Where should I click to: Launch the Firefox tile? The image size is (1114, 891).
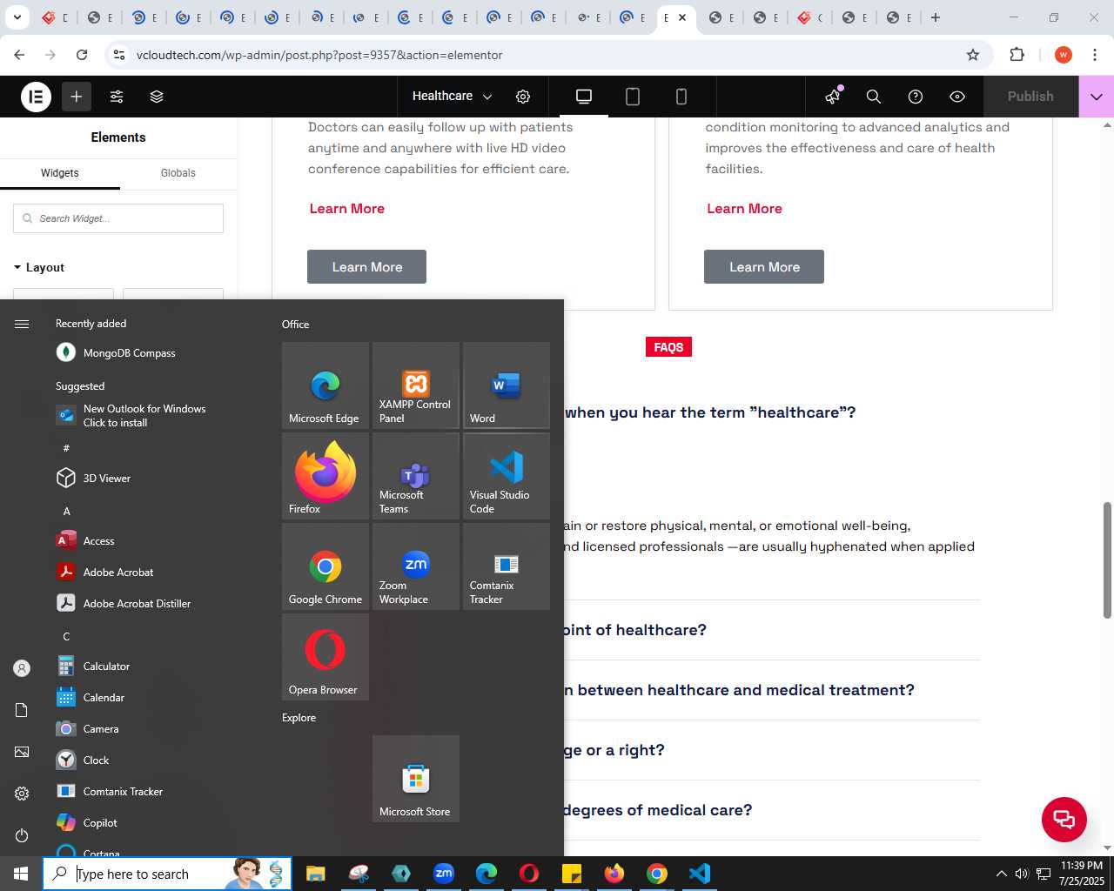coord(325,476)
